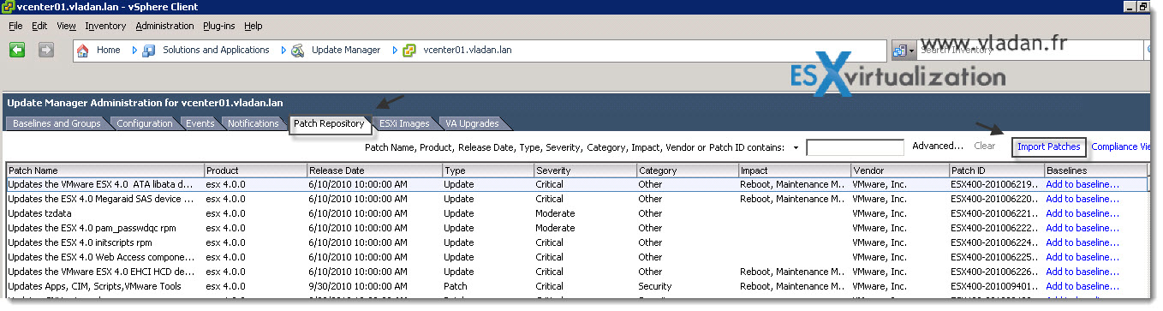Select 'Updates the ESX 4.0 pam_passwdqc rpm'
Image resolution: width=1163 pixels, height=311 pixels.
(576, 228)
